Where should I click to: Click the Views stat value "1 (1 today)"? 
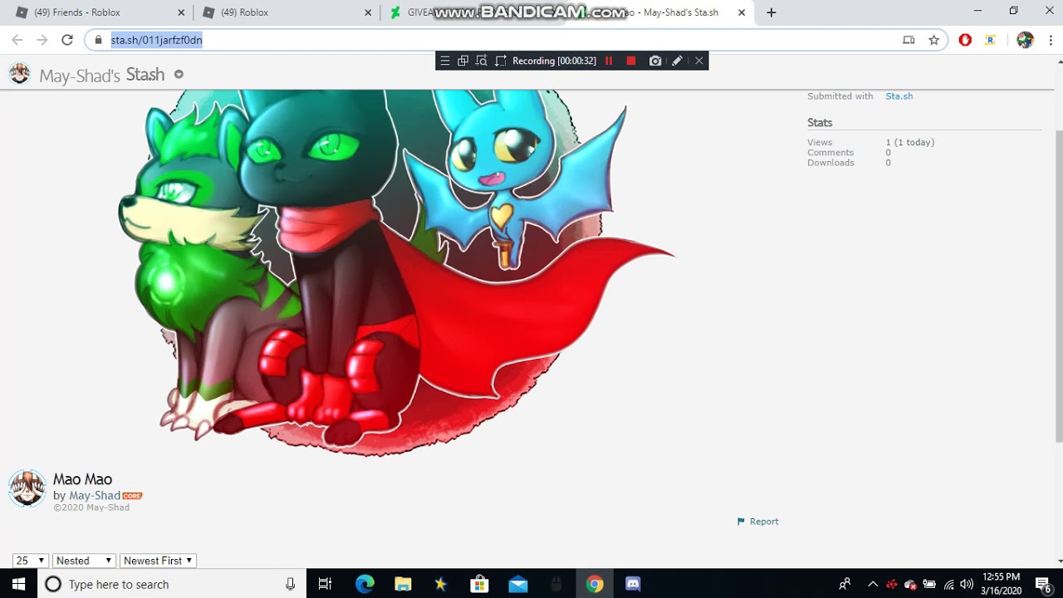click(x=910, y=143)
